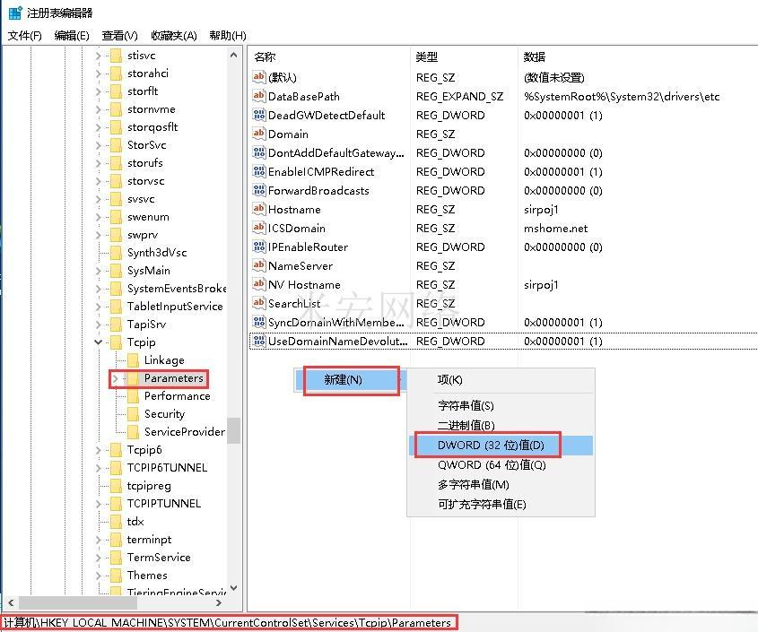Click the Linkage folder icon
This screenshot has width=758, height=632.
133,360
